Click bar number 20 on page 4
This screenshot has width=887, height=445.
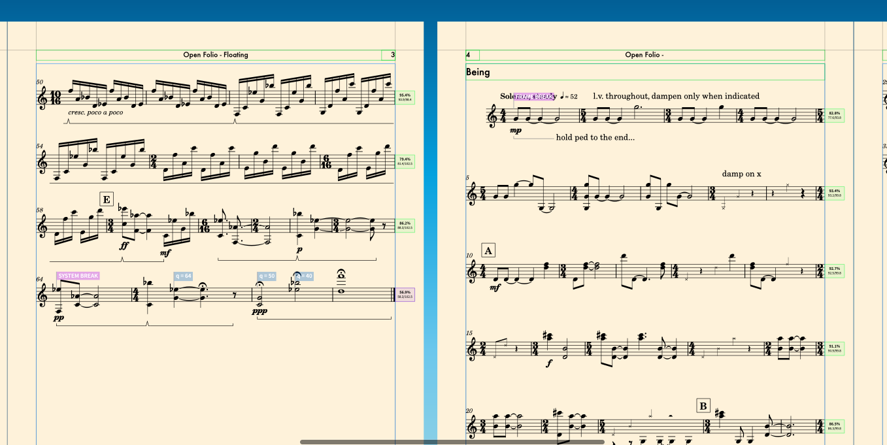point(469,411)
